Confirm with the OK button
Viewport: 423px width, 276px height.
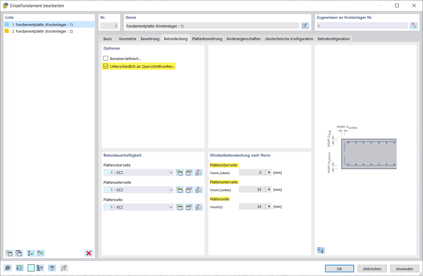[339, 269]
